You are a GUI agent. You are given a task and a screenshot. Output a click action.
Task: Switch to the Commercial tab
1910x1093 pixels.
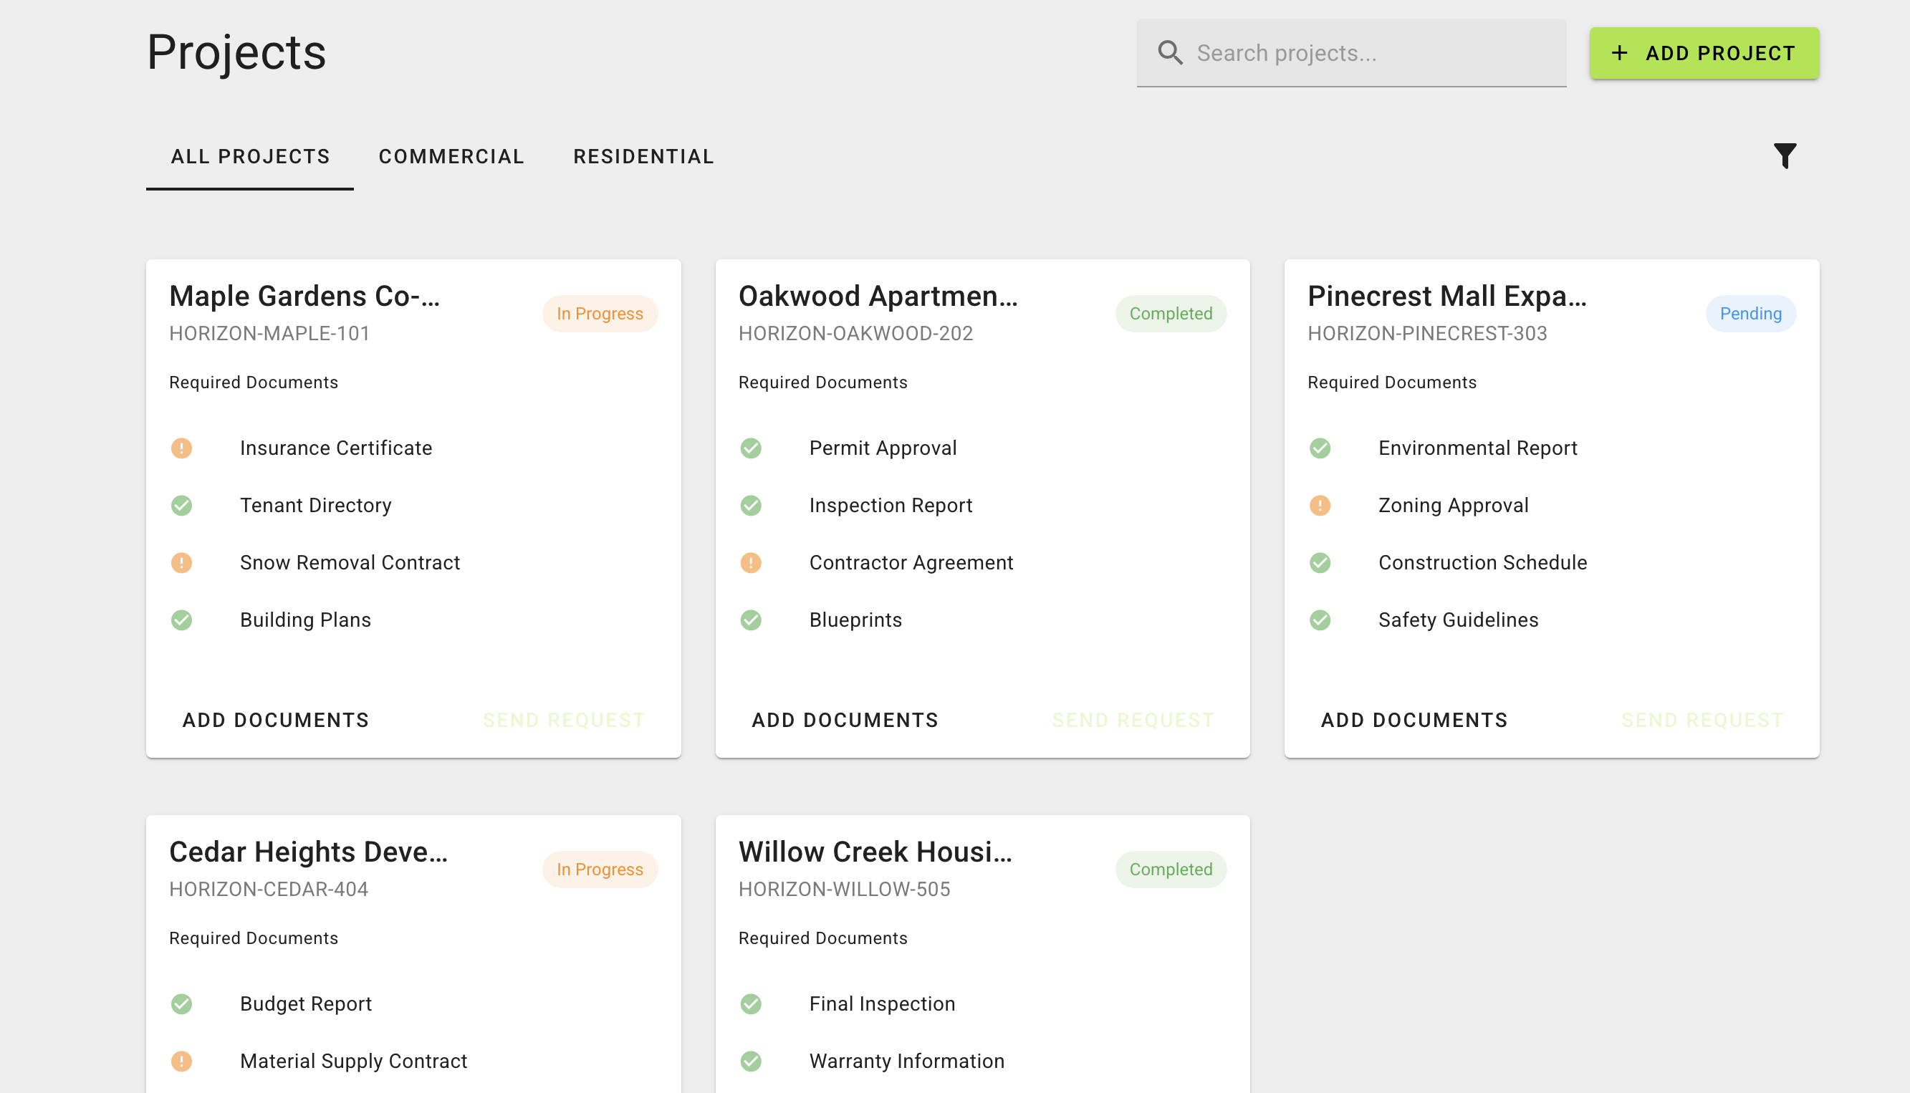(451, 156)
